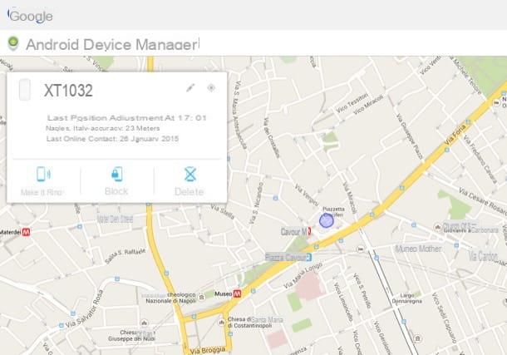This screenshot has width=507, height=355.
Task: Click the Largo Donnaregina label
Action: [406, 298]
